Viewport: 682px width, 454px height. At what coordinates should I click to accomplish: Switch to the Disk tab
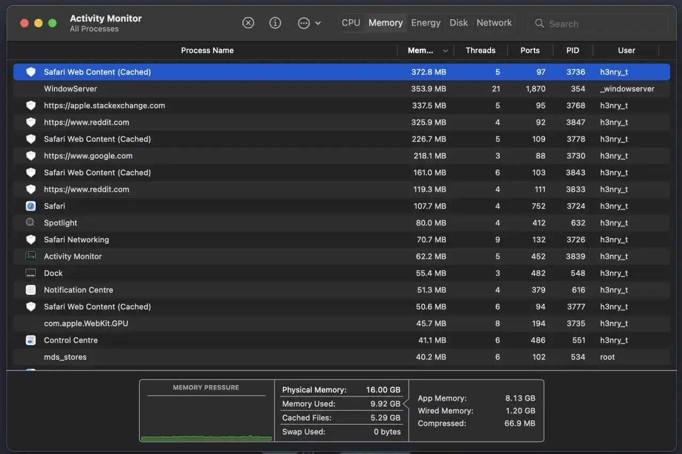[459, 23]
